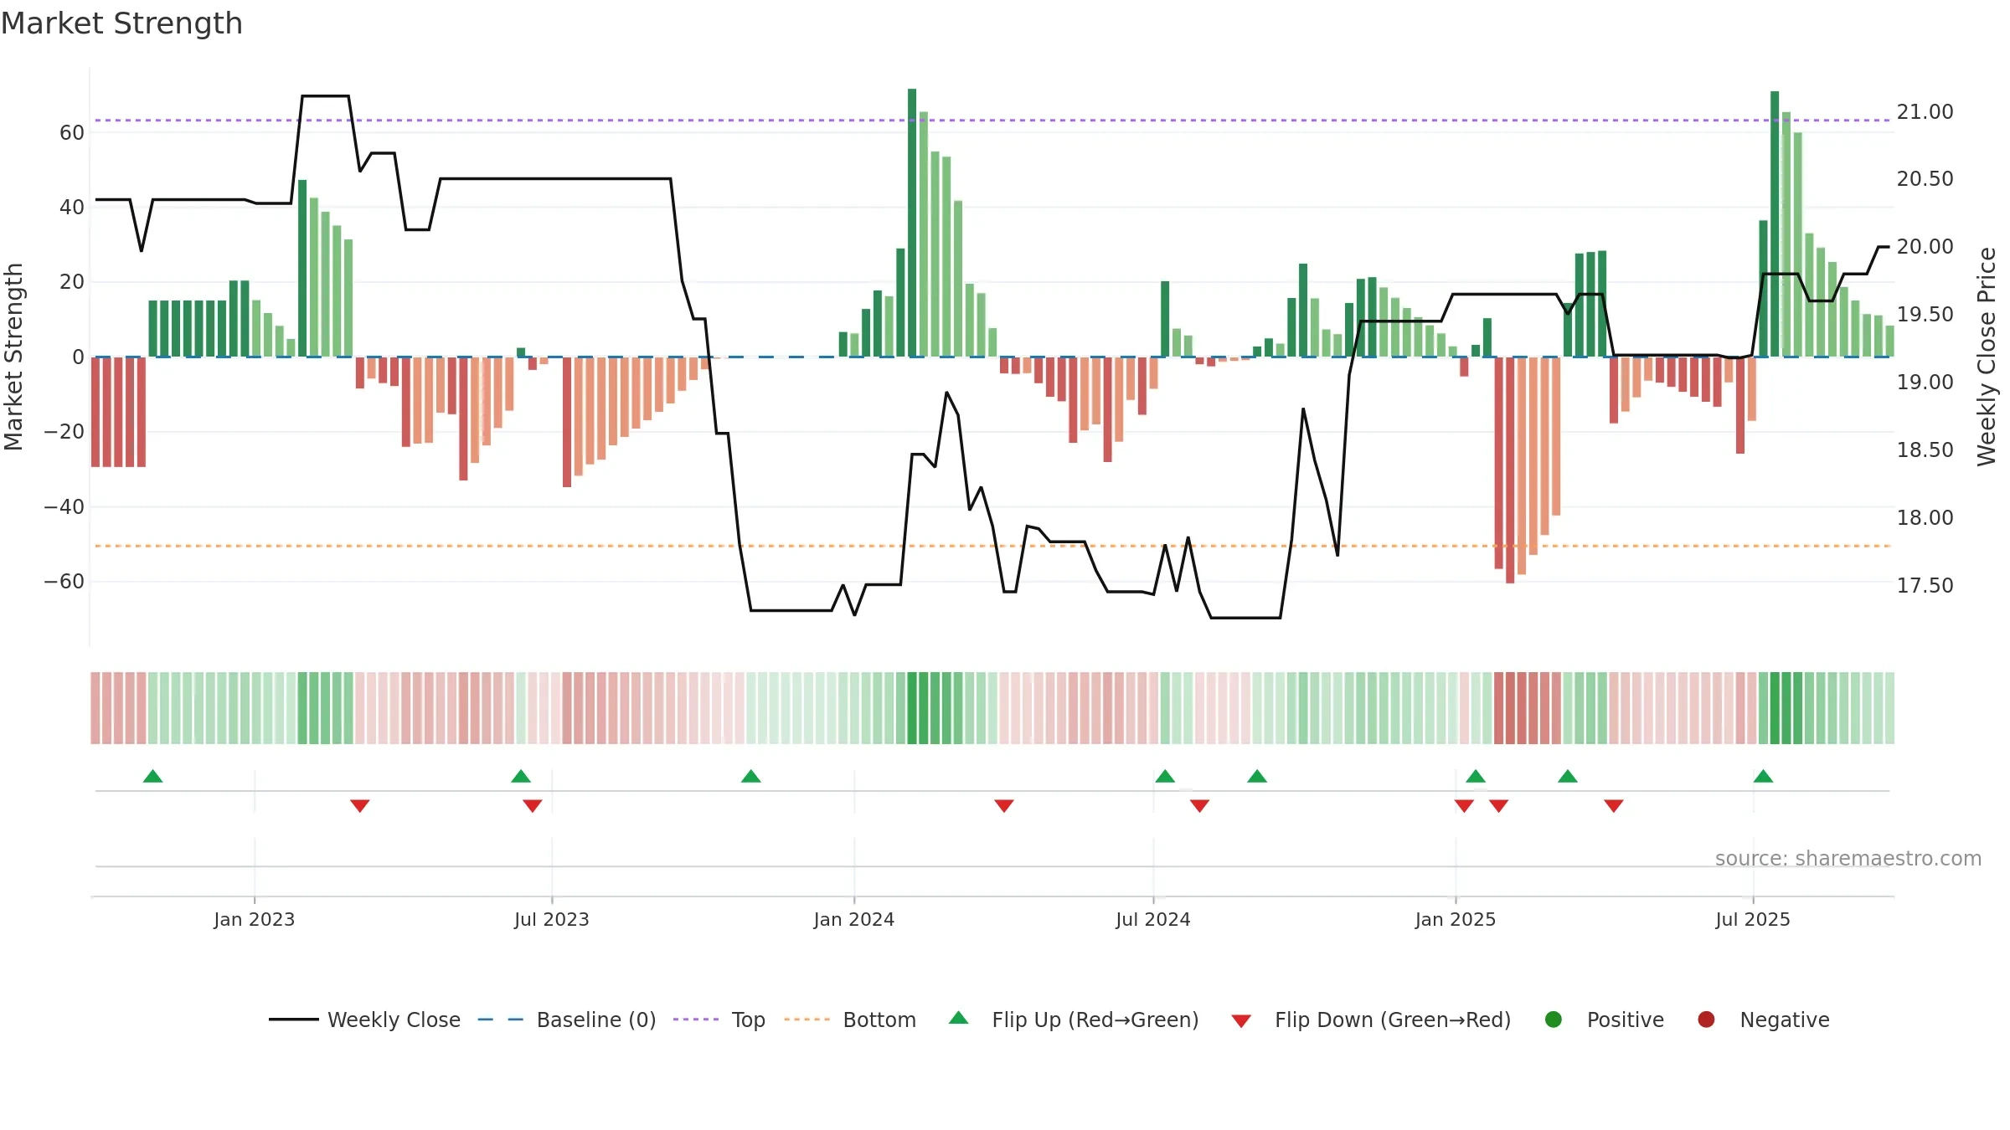Toggle the Baseline (0) legend entry
This screenshot has width=2010, height=1130.
tap(566, 1020)
